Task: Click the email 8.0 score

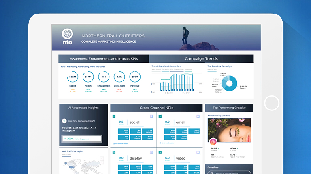Action: click(167, 122)
